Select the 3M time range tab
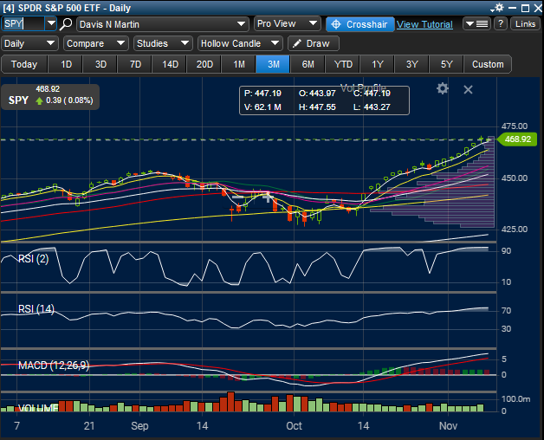544x440 pixels. 274,64
